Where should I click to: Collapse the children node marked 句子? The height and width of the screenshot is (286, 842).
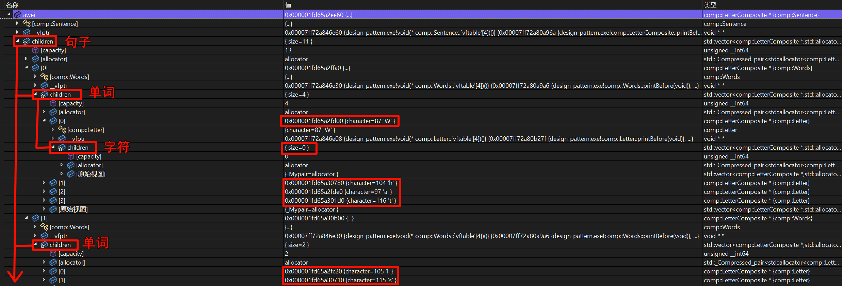[x=18, y=41]
